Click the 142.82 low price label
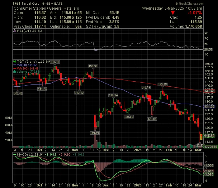Screen dimensions: 218x188 (x=79, y=93)
